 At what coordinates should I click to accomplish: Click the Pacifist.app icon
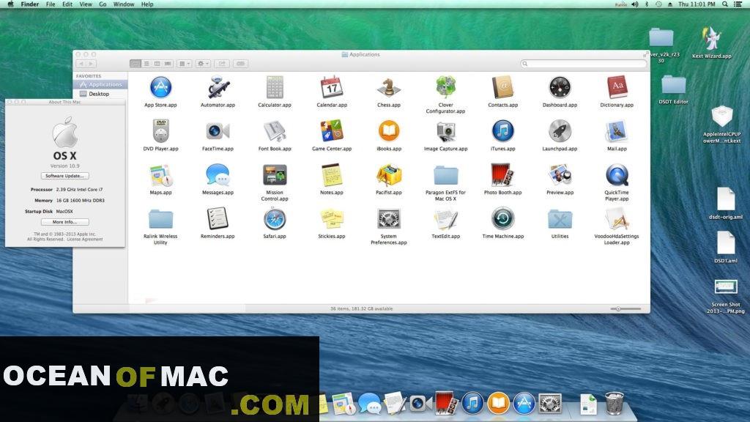(x=388, y=175)
